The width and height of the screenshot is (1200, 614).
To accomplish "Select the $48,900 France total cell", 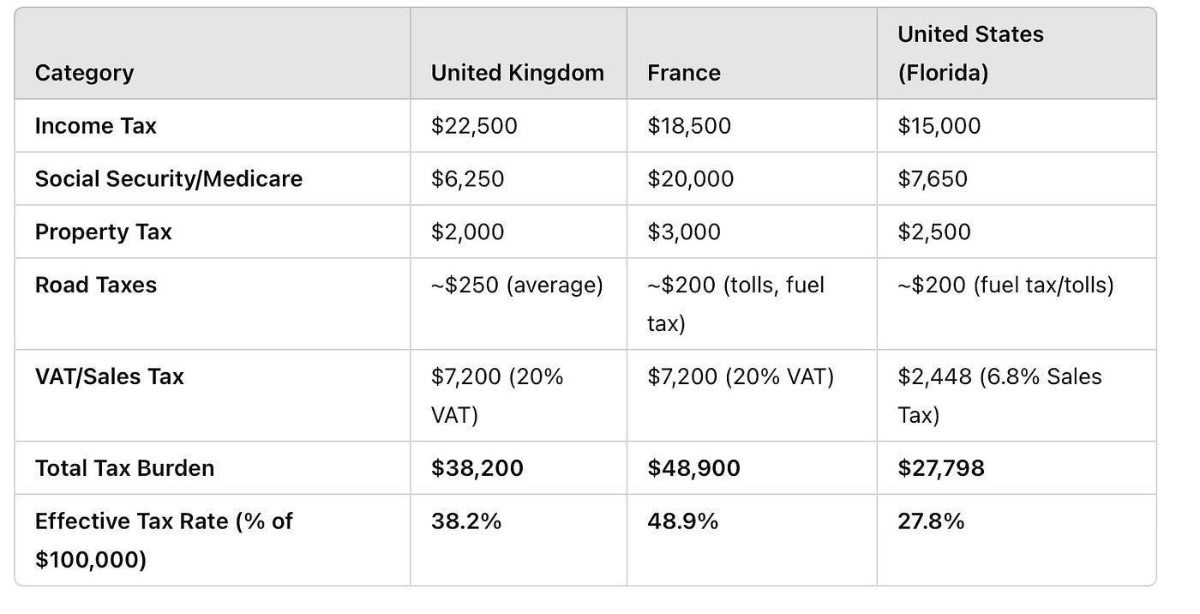I will (693, 468).
